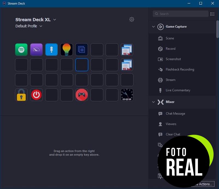Click the 'Game Capture' heading text
The image size is (219, 189).
[x=176, y=27]
